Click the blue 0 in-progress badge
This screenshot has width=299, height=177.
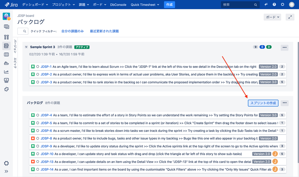tap(262, 47)
